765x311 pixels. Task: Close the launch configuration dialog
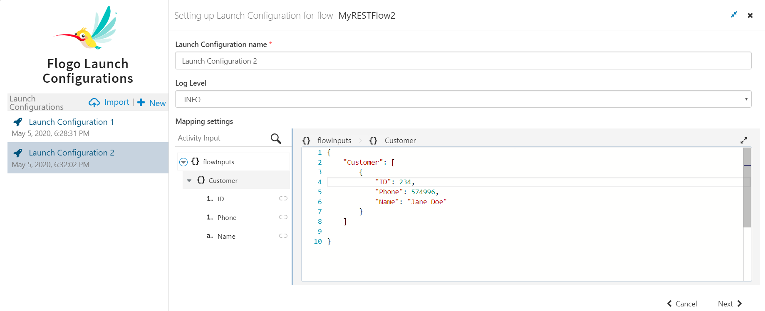(750, 15)
